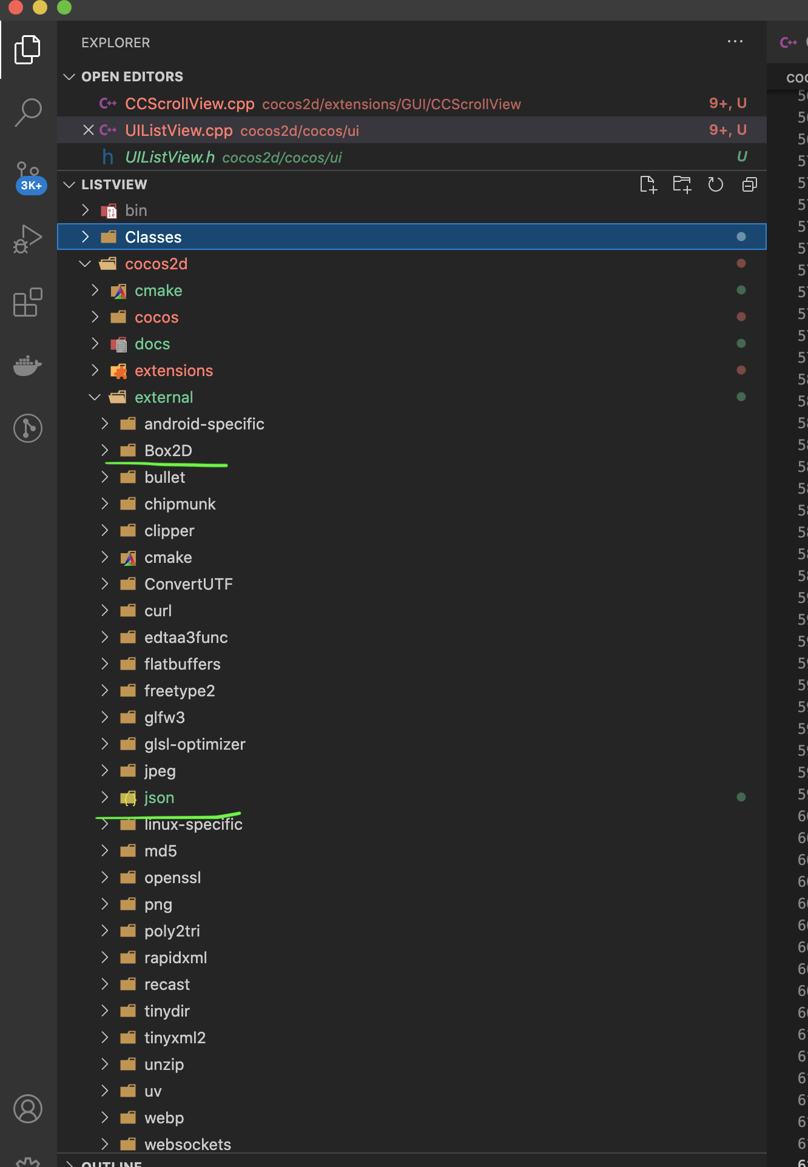Expand the Box2D folder
Screen dimensions: 808x1167
(105, 451)
